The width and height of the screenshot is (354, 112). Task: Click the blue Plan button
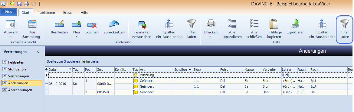(8, 12)
